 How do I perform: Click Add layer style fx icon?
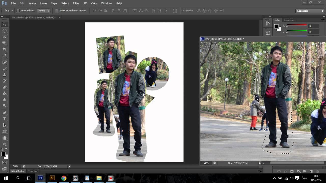tap(286, 171)
